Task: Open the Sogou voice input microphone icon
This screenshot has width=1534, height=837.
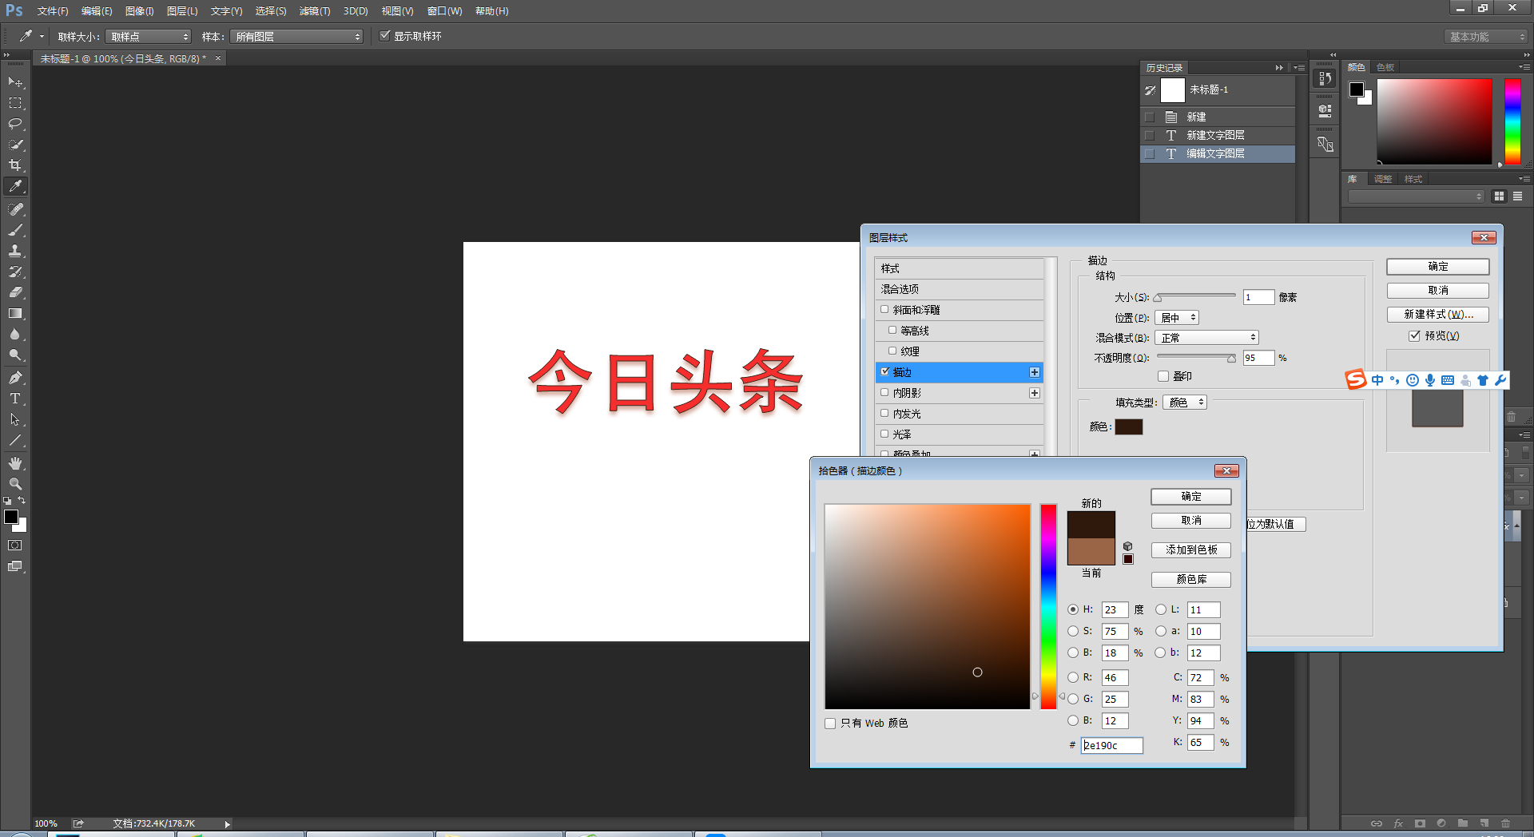Action: click(x=1430, y=380)
